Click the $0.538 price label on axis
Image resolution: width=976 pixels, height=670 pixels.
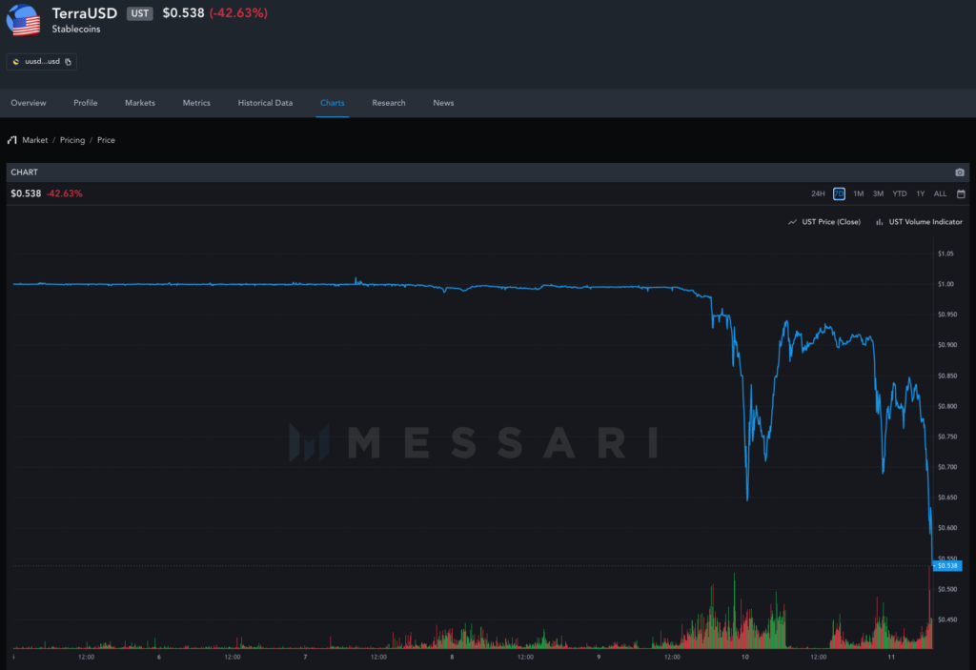947,565
